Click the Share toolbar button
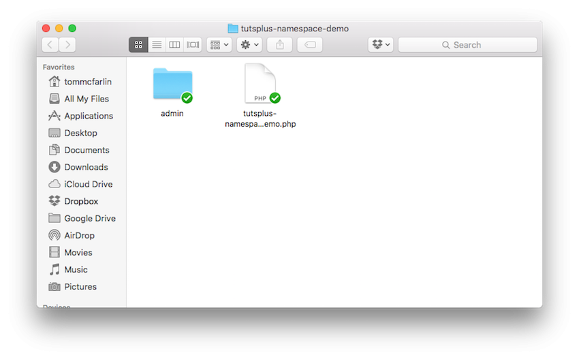The image size is (579, 360). tap(280, 45)
